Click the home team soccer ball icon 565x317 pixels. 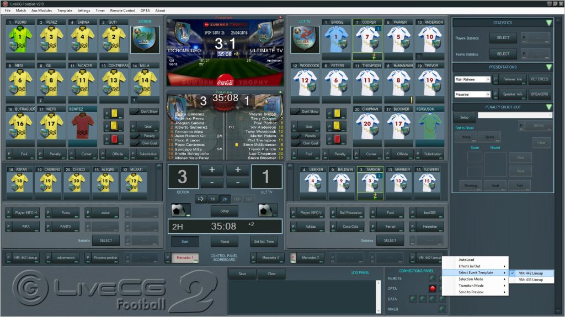click(180, 210)
